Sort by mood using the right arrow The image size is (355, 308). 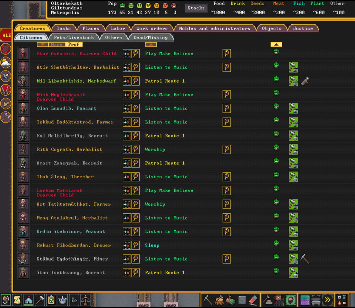(276, 44)
